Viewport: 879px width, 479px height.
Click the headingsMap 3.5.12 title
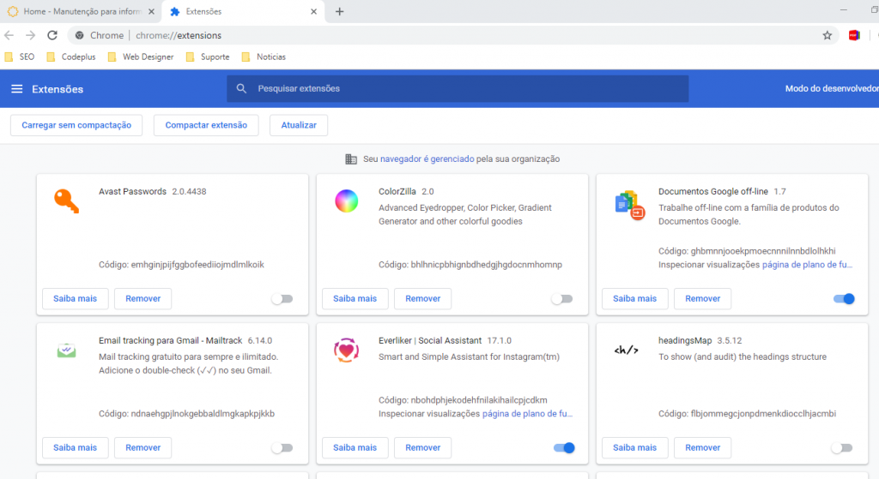tap(700, 340)
